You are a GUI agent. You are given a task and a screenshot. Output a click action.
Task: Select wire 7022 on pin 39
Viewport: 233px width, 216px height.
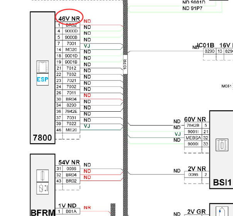[71, 124]
